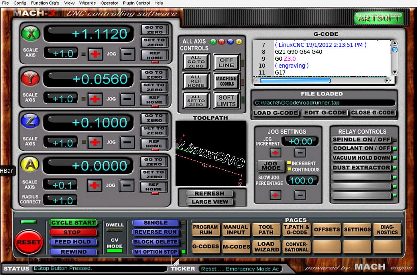This screenshot has height=275, width=417.
Task: Click the X axis scale input field
Action: tap(61, 53)
